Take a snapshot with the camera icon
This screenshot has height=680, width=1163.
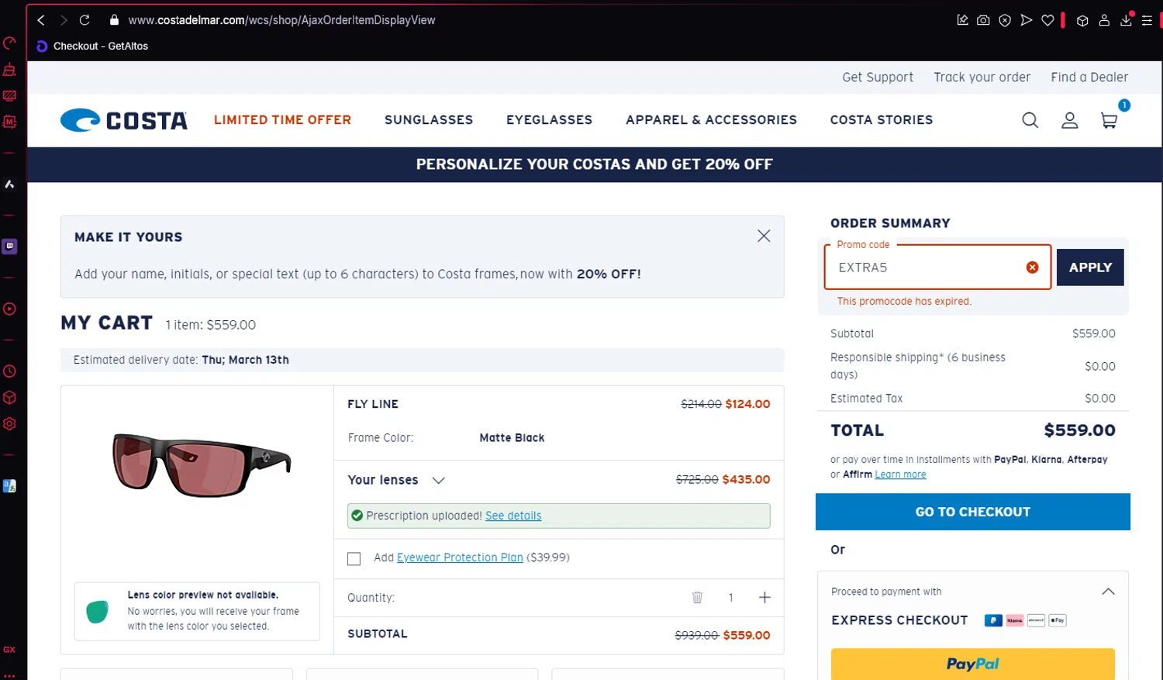click(x=983, y=20)
